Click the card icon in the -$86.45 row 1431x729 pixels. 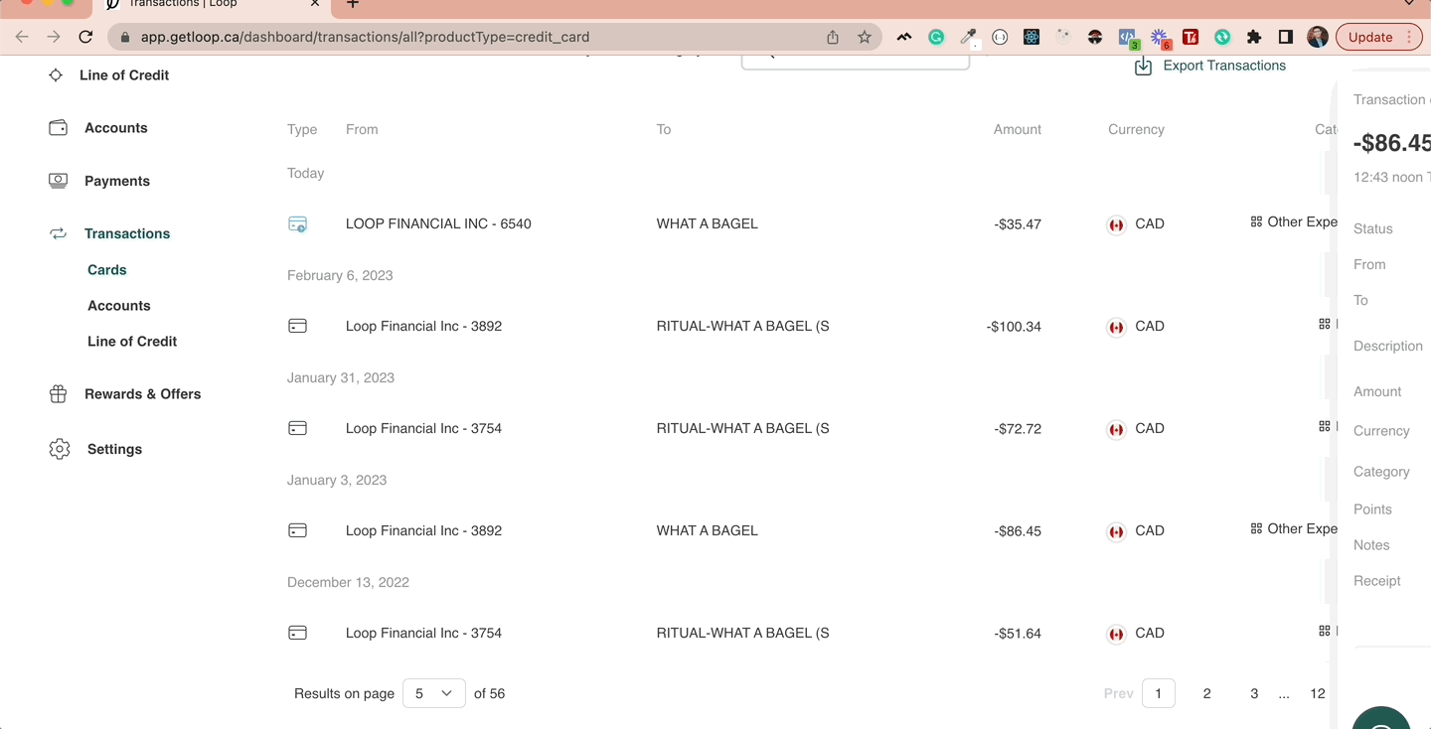(297, 530)
